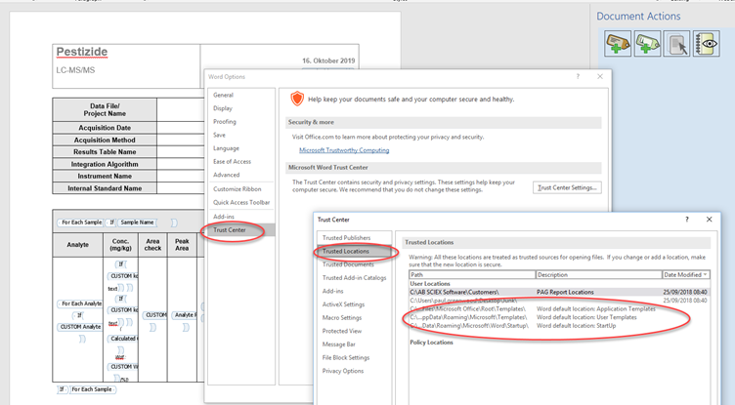Viewport: 735px width, 405px height.
Task: Open ActiveX Settings in Trust Center
Action: [344, 304]
